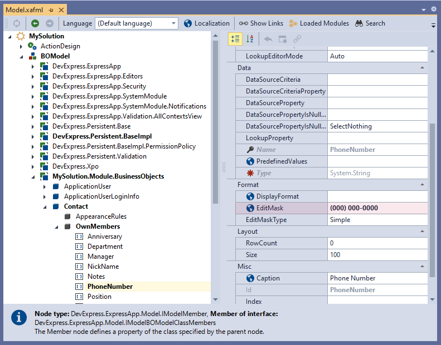Open the Search tool
Viewport: 441px width, 345px height.
(x=370, y=23)
